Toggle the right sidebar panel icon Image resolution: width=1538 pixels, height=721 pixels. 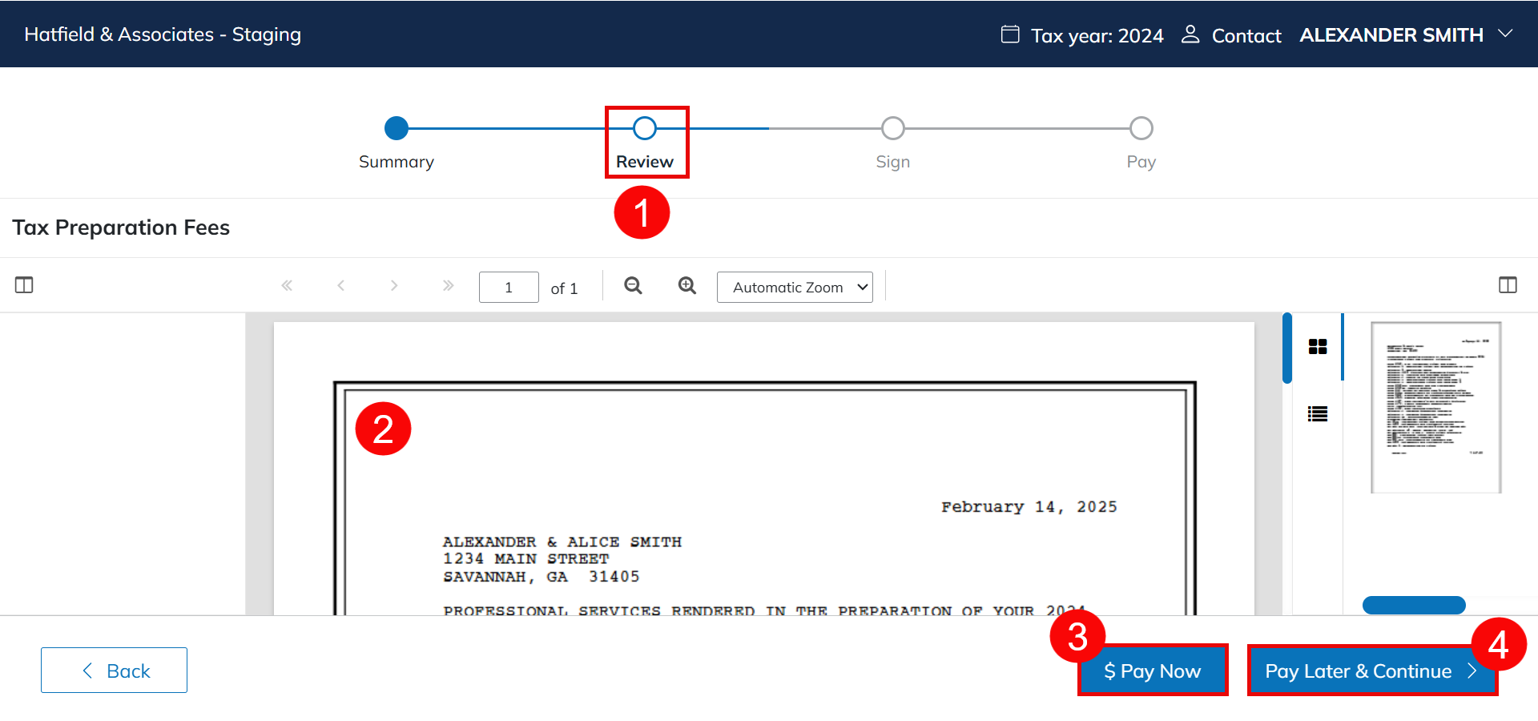point(1507,285)
